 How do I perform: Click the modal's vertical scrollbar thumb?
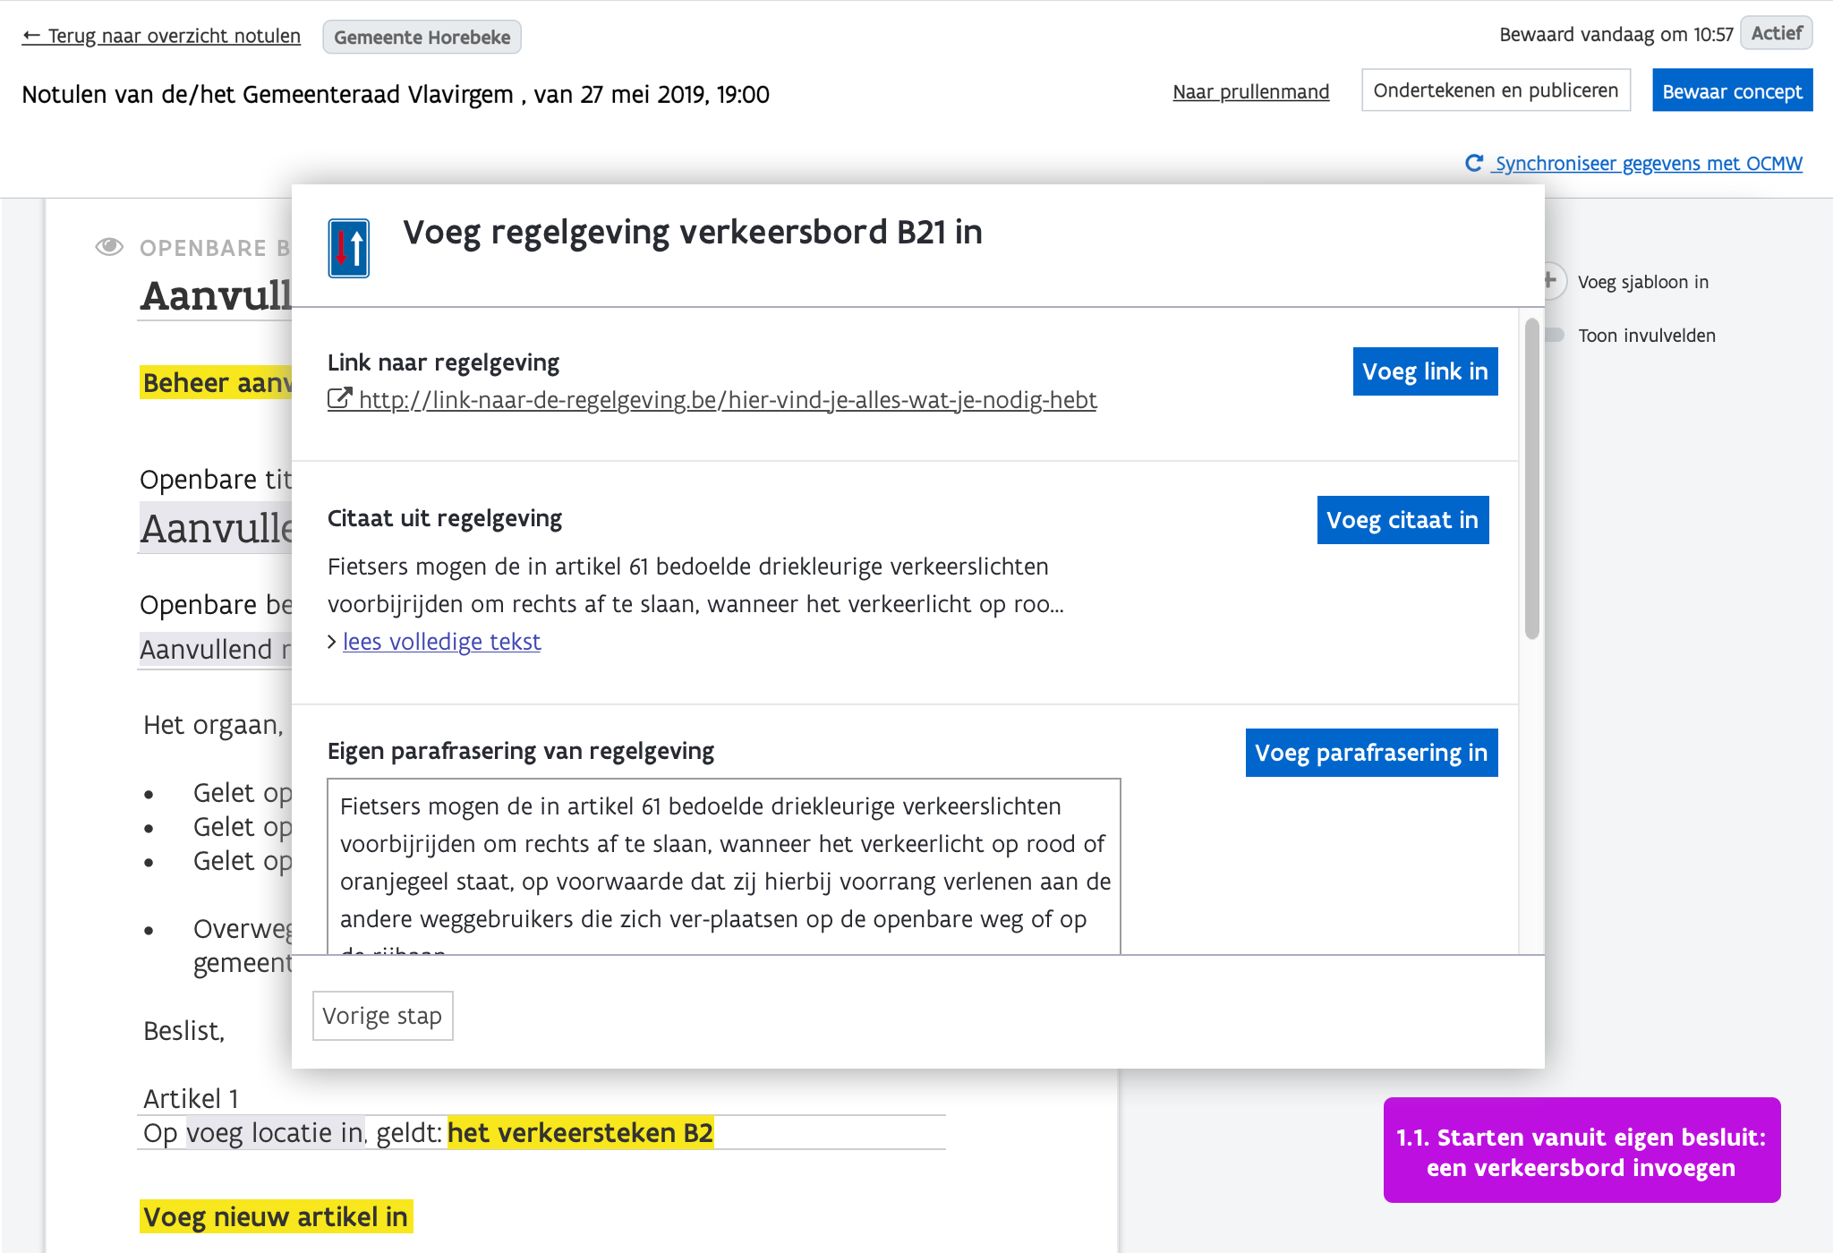[x=1531, y=479]
